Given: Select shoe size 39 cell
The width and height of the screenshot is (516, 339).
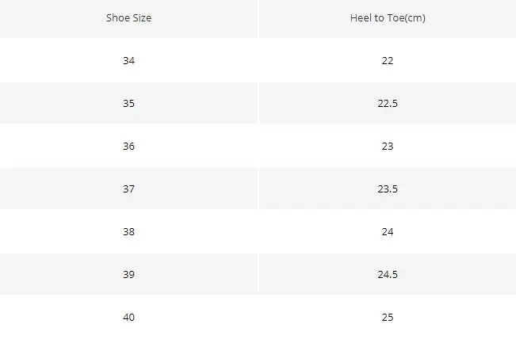Looking at the screenshot, I should click(x=128, y=274).
